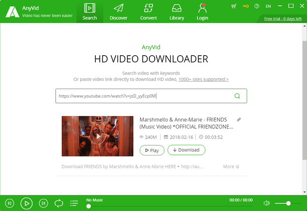This screenshot has width=307, height=211.
Task: Expand the description with More
Action: click(x=231, y=166)
